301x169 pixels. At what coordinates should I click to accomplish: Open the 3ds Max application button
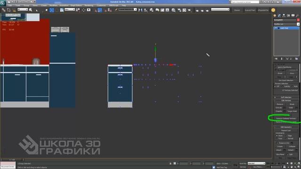pos(3,3)
